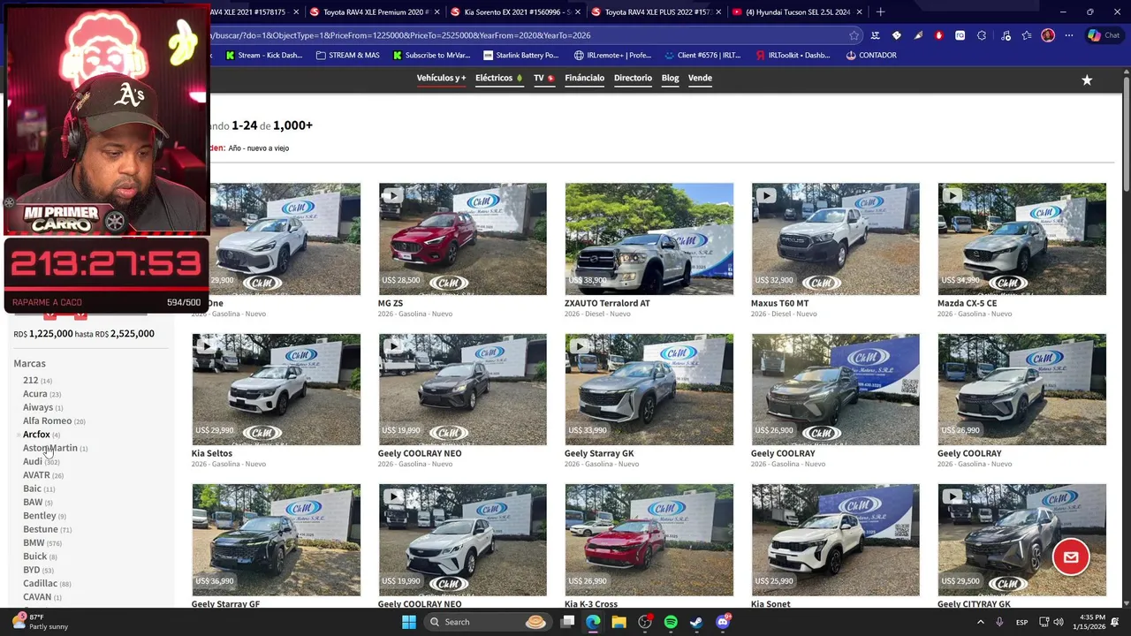
Task: Open IRLToolkit Dashboard bookmark
Action: pyautogui.click(x=793, y=55)
